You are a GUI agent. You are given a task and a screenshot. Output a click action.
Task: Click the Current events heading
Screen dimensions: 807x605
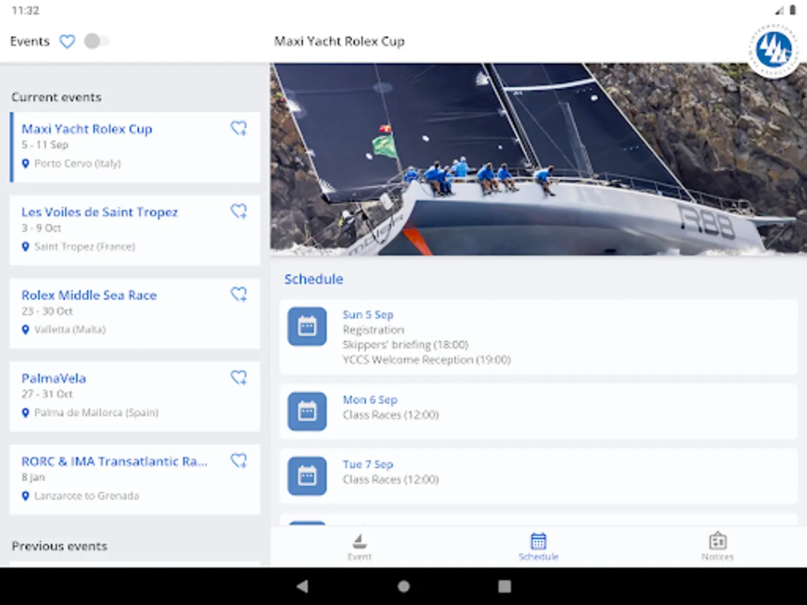pyautogui.click(x=56, y=97)
